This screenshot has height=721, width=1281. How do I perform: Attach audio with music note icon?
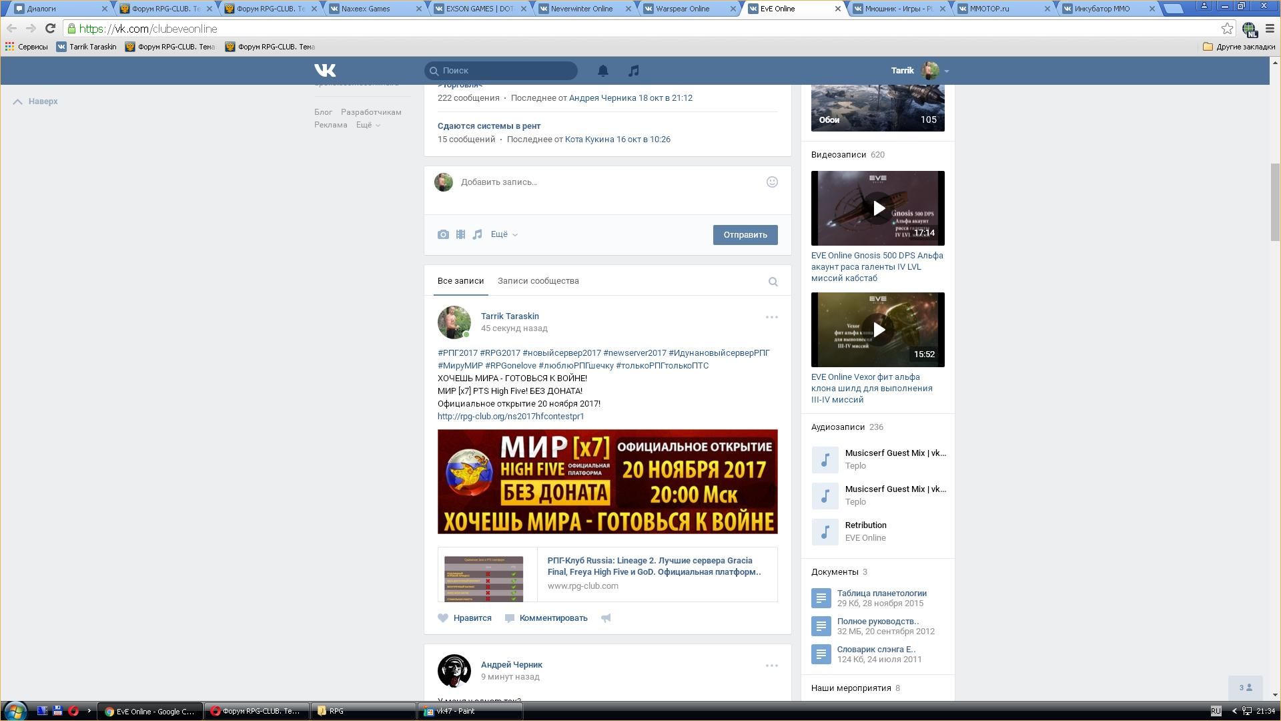(477, 234)
